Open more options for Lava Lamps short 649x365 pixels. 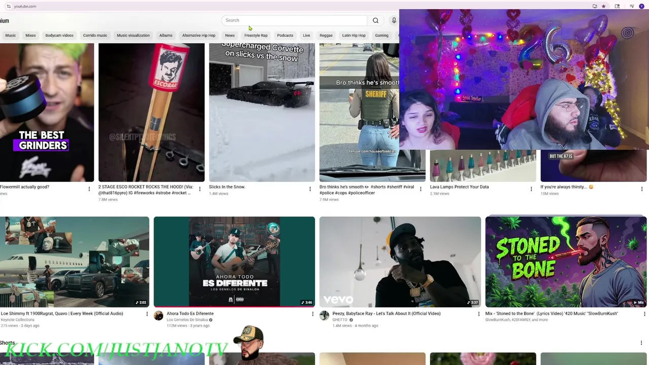(531, 189)
